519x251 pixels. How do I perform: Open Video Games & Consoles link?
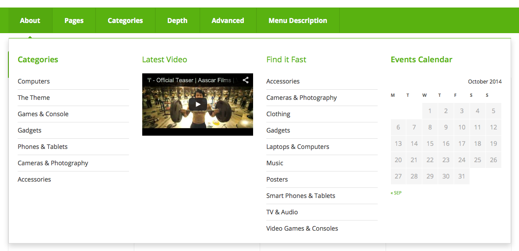coord(302,228)
